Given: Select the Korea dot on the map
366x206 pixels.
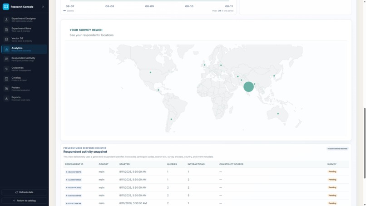Looking at the screenshot, I should 274,76.
